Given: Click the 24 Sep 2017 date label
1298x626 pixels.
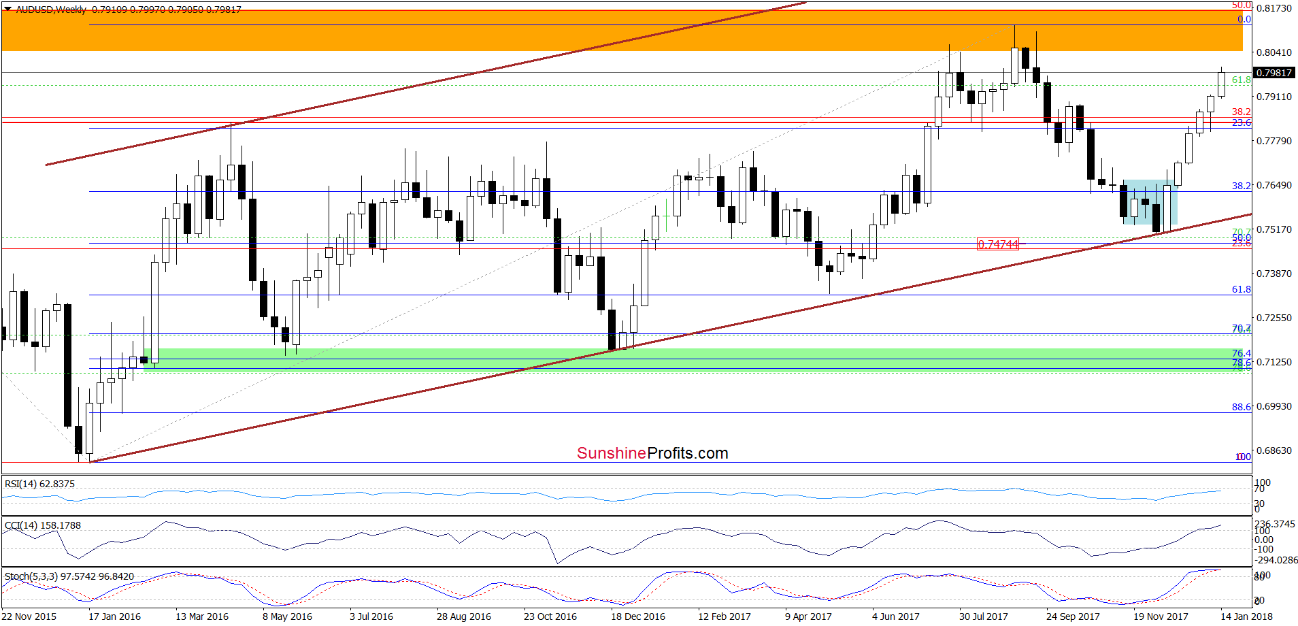Looking at the screenshot, I should click(1073, 616).
